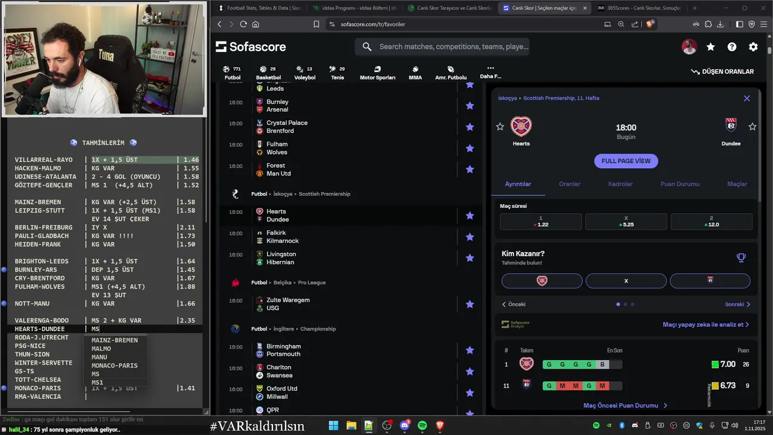Viewport: 773px width, 435px height.
Task: Open browser downloads icon
Action: [x=720, y=24]
